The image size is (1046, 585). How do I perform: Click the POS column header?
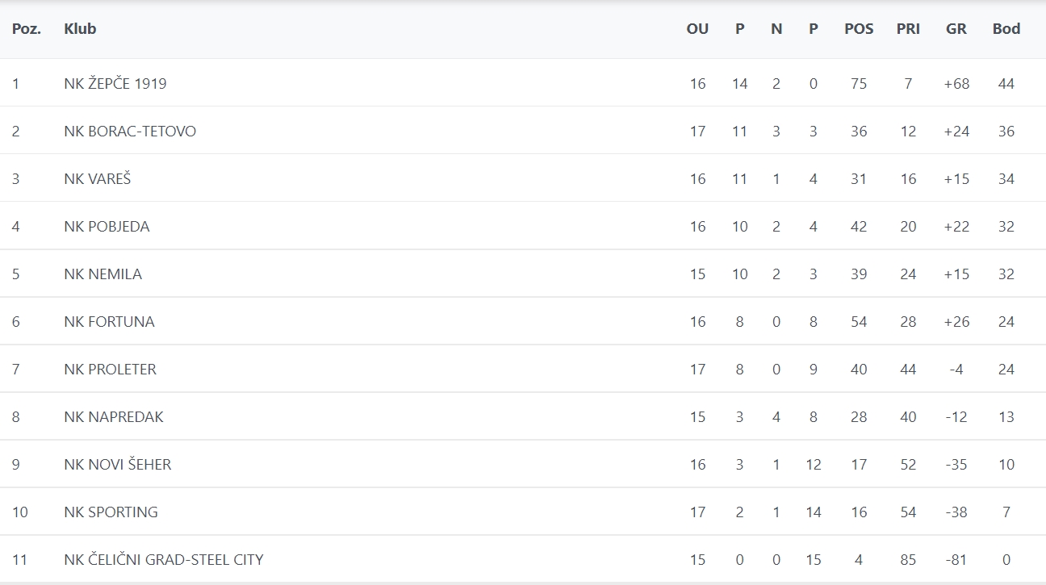tap(859, 29)
